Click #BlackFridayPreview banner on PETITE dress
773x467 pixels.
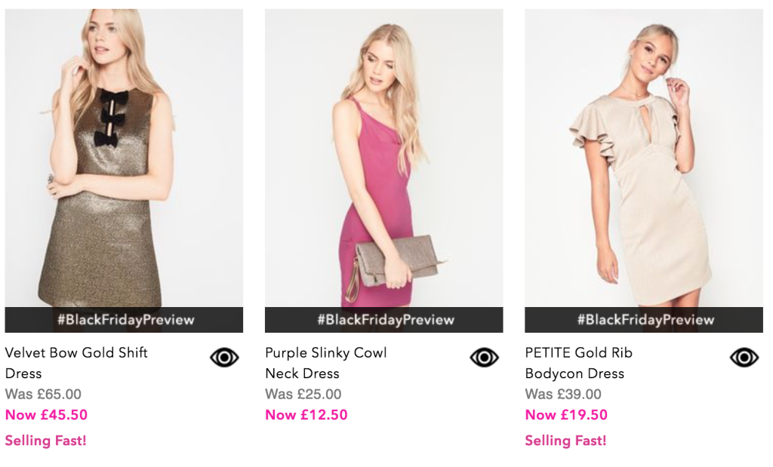(645, 320)
